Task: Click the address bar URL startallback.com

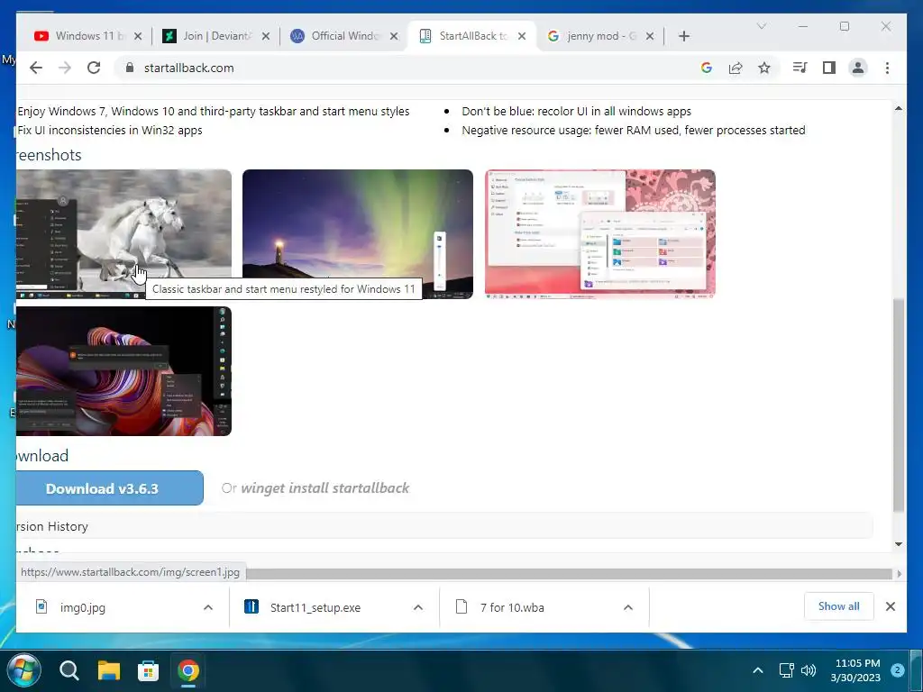Action: tap(189, 68)
